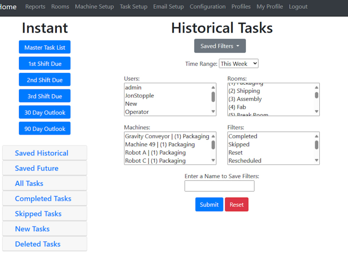
Task: Open the Reports menu
Action: [x=35, y=6]
